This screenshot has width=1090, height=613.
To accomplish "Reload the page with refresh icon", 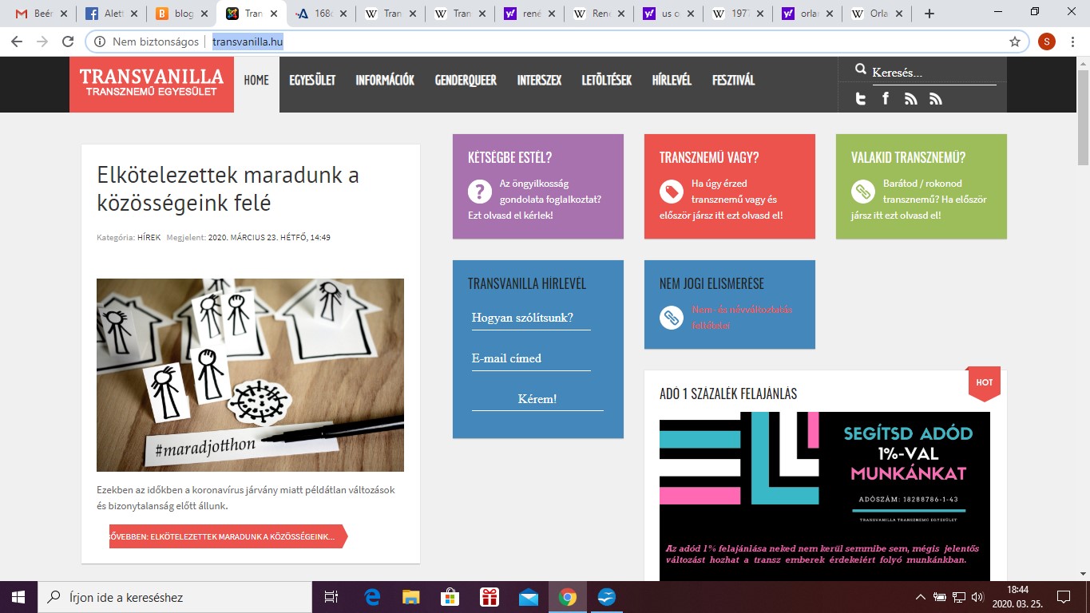I will [68, 42].
